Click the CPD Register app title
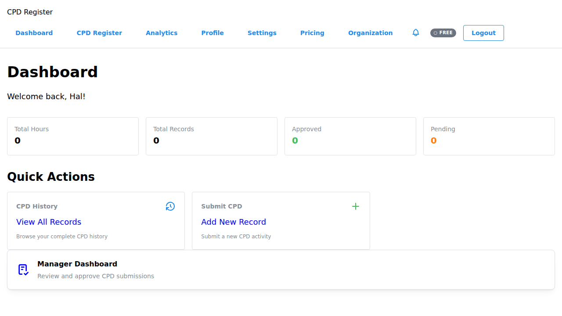The width and height of the screenshot is (562, 316). (30, 12)
